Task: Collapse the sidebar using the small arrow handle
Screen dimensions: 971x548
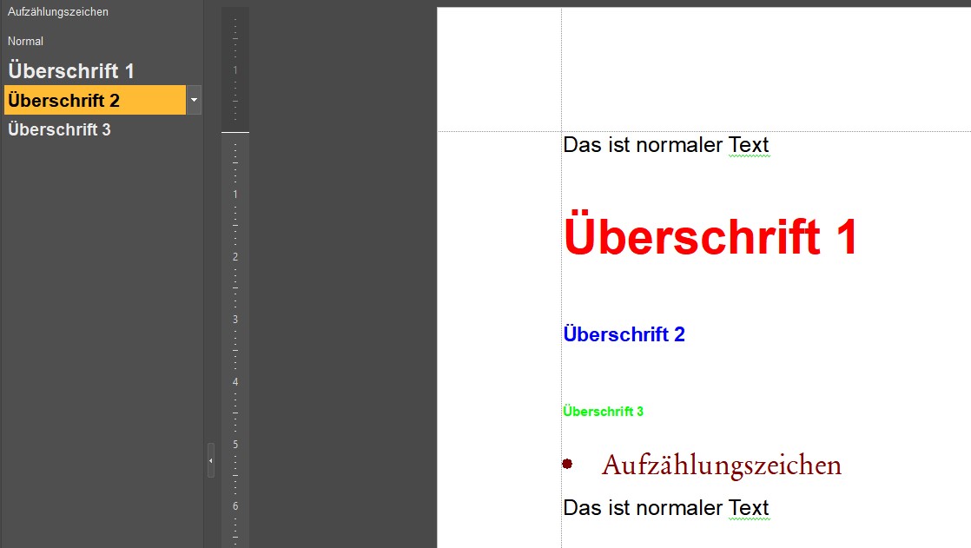Action: coord(210,460)
